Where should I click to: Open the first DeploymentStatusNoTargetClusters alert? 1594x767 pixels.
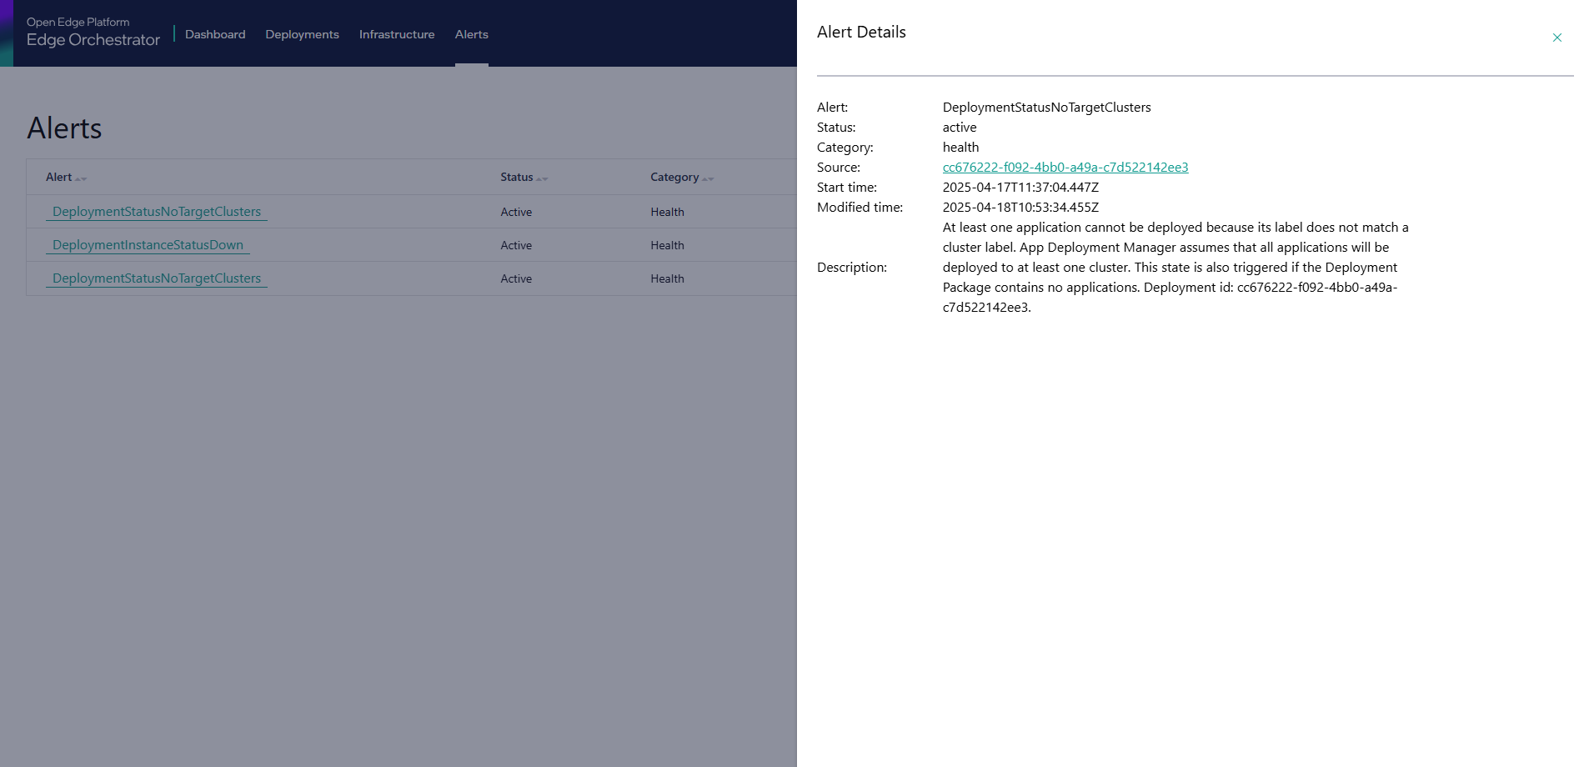[157, 211]
